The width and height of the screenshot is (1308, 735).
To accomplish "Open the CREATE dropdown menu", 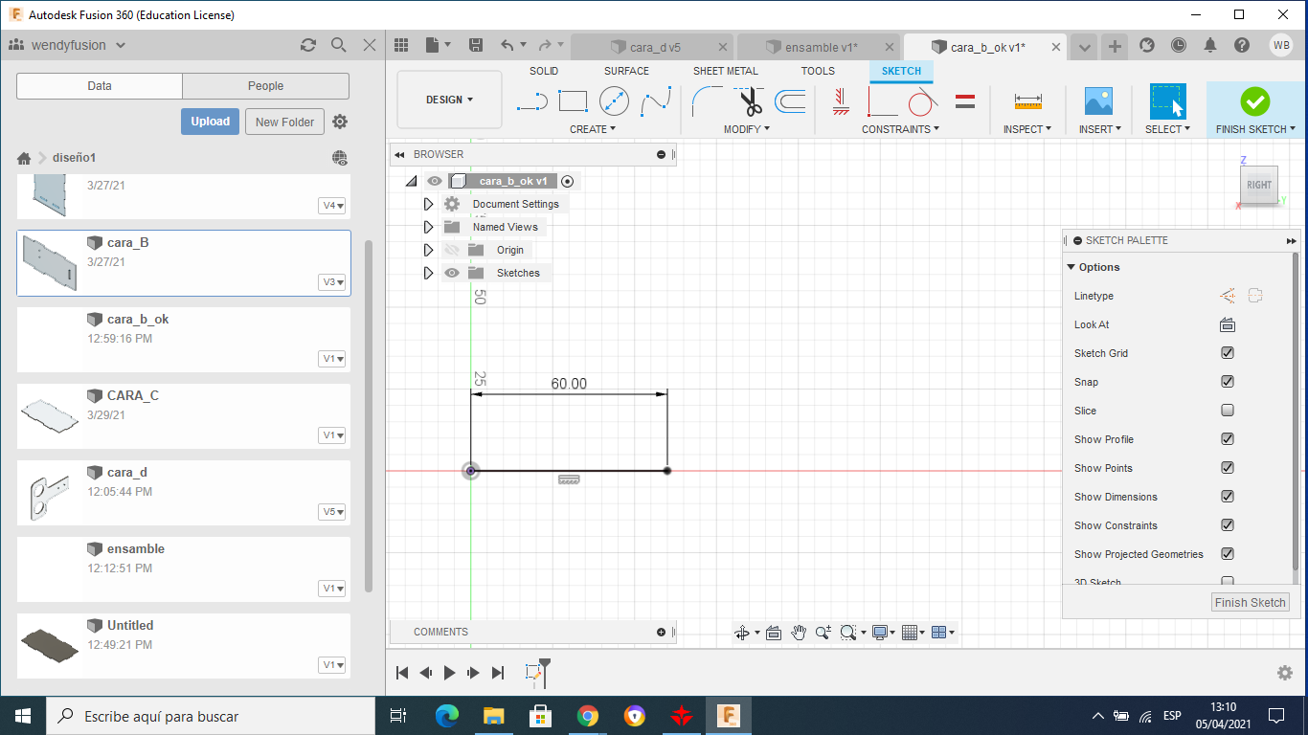I will (x=593, y=129).
